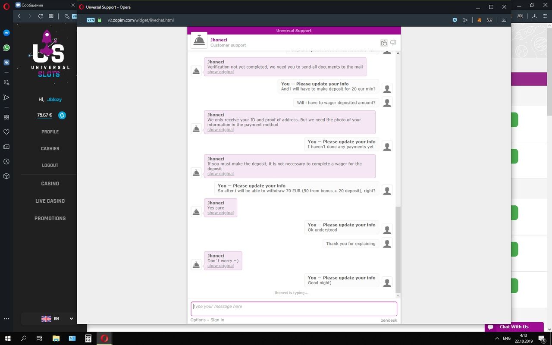Open My Flow arrow icon in sidebar
Screen dimensions: 552x345
(6, 97)
